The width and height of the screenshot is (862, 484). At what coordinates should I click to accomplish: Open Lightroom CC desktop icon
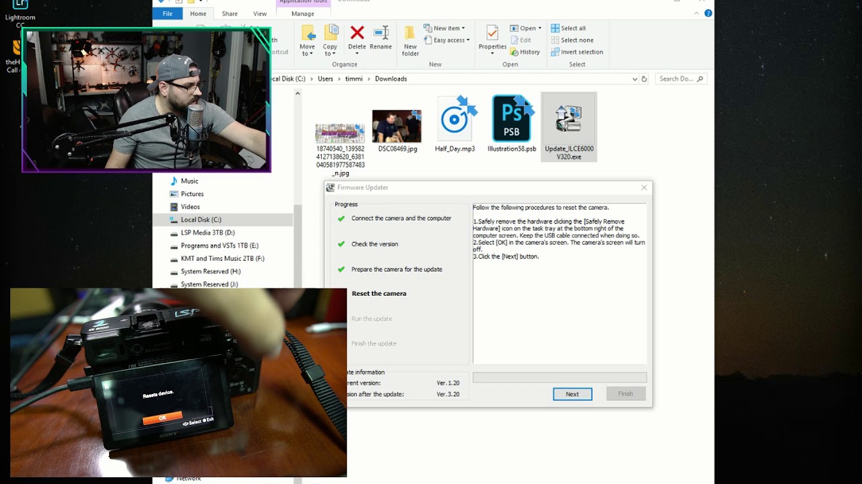[19, 12]
